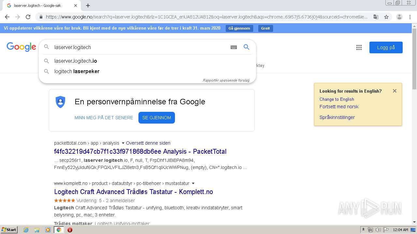The width and height of the screenshot is (417, 234).
Task: Open a new tab with the plus button
Action: click(88, 6)
